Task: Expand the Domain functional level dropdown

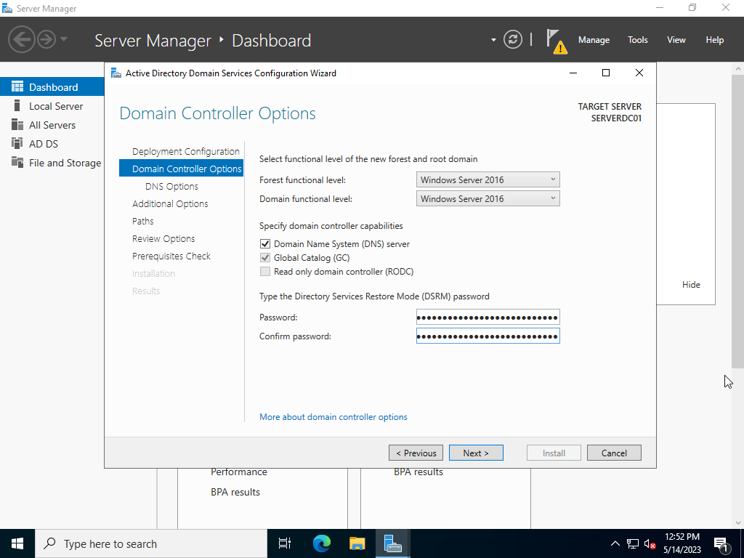Action: [x=488, y=199]
